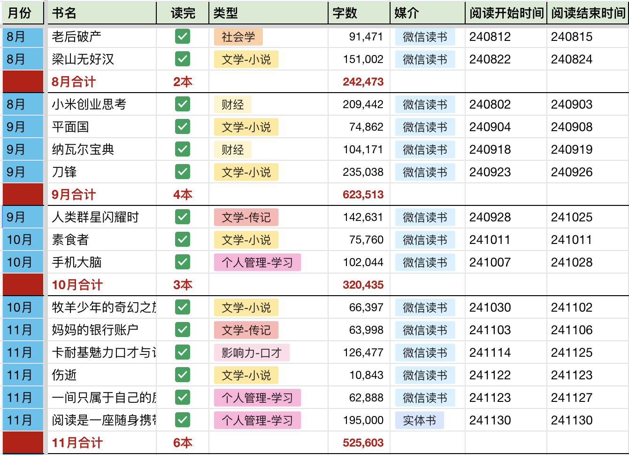
Task: Select the 字数 column header
Action: click(359, 13)
